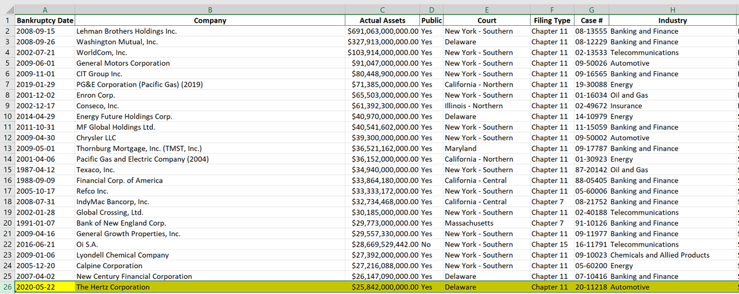Click the assets value $25,842,000,000.00
The image size is (739, 294).
click(x=382, y=287)
